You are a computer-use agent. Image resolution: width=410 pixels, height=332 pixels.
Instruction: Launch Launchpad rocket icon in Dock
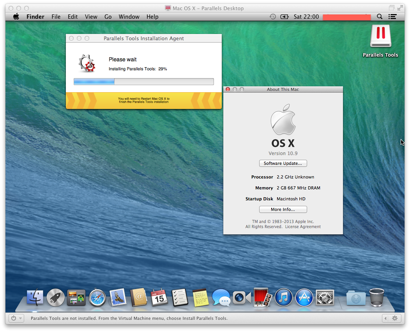coord(55,298)
